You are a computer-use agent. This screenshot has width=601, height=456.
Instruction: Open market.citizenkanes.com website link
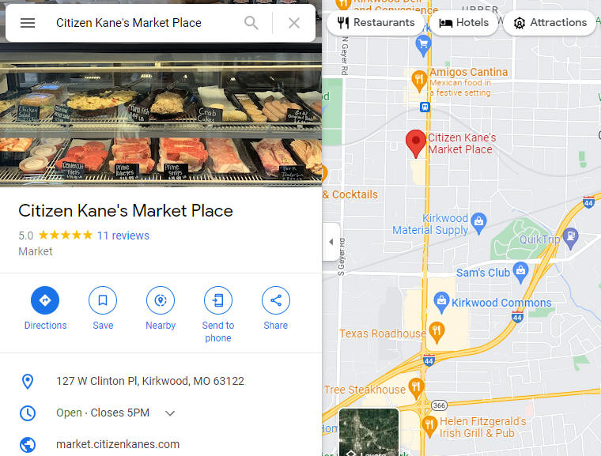(x=118, y=444)
